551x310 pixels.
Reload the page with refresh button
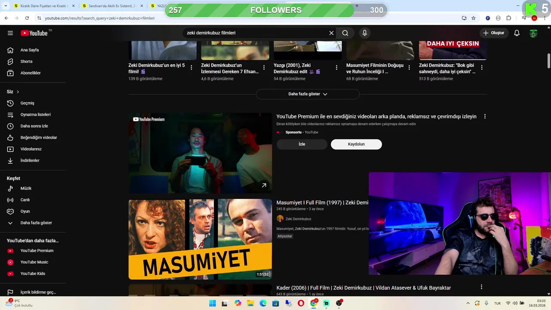click(x=27, y=18)
